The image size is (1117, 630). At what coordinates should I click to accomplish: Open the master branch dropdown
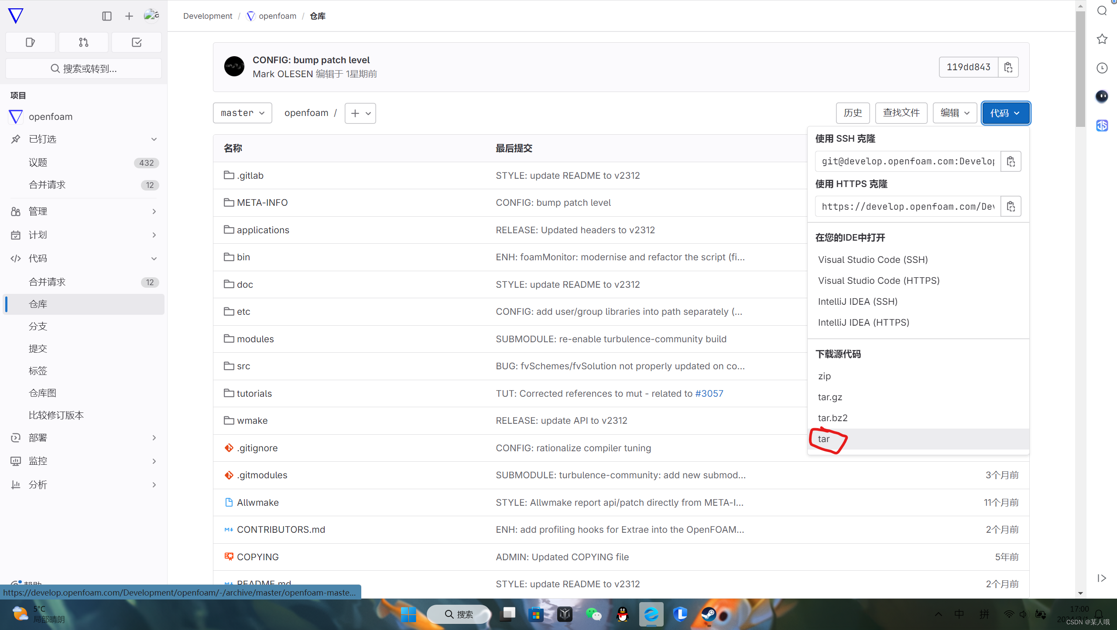pos(242,112)
